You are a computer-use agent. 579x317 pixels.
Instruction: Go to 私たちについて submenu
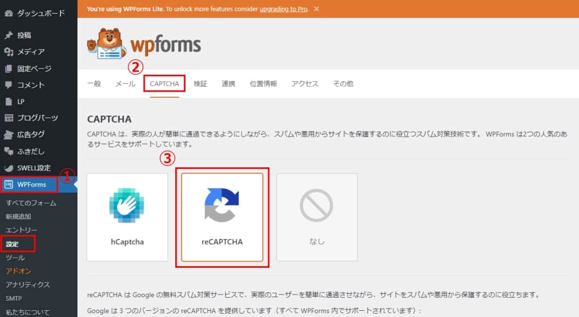tap(28, 312)
